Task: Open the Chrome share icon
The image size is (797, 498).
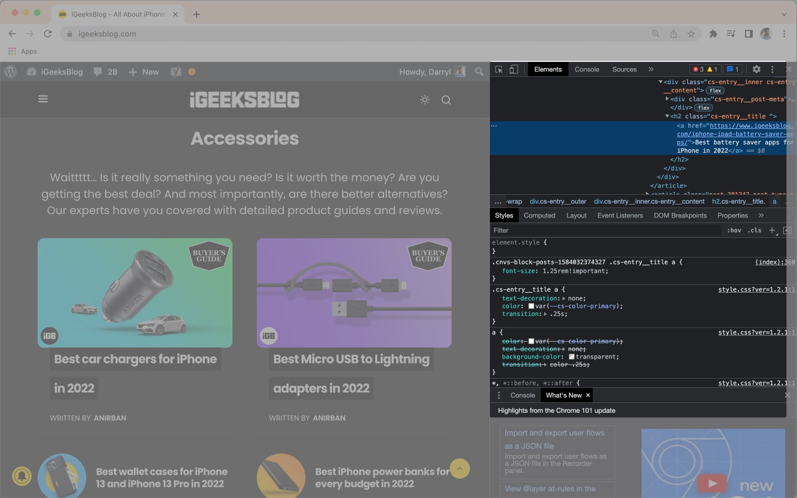Action: pos(674,34)
